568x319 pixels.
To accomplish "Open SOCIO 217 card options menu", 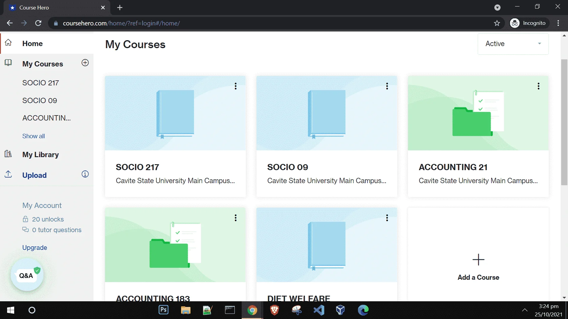I will pyautogui.click(x=235, y=86).
